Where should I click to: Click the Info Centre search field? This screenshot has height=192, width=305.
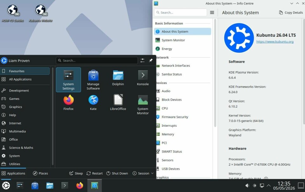tap(180, 12)
